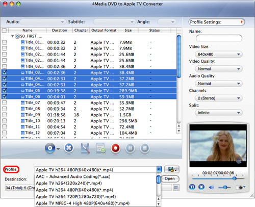
Task: Click the preview volume slider
Action: click(x=224, y=188)
